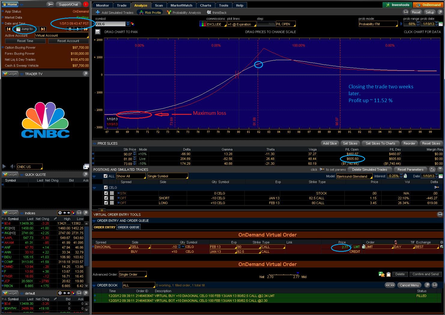445x315 pixels.
Task: Open the Single Order advanced order dropdown
Action: point(133,274)
